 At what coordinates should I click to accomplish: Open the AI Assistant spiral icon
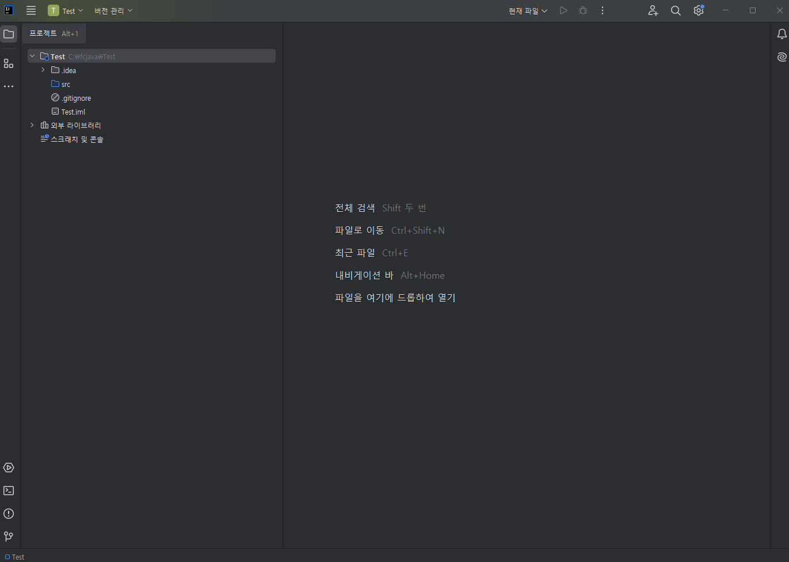coord(782,57)
